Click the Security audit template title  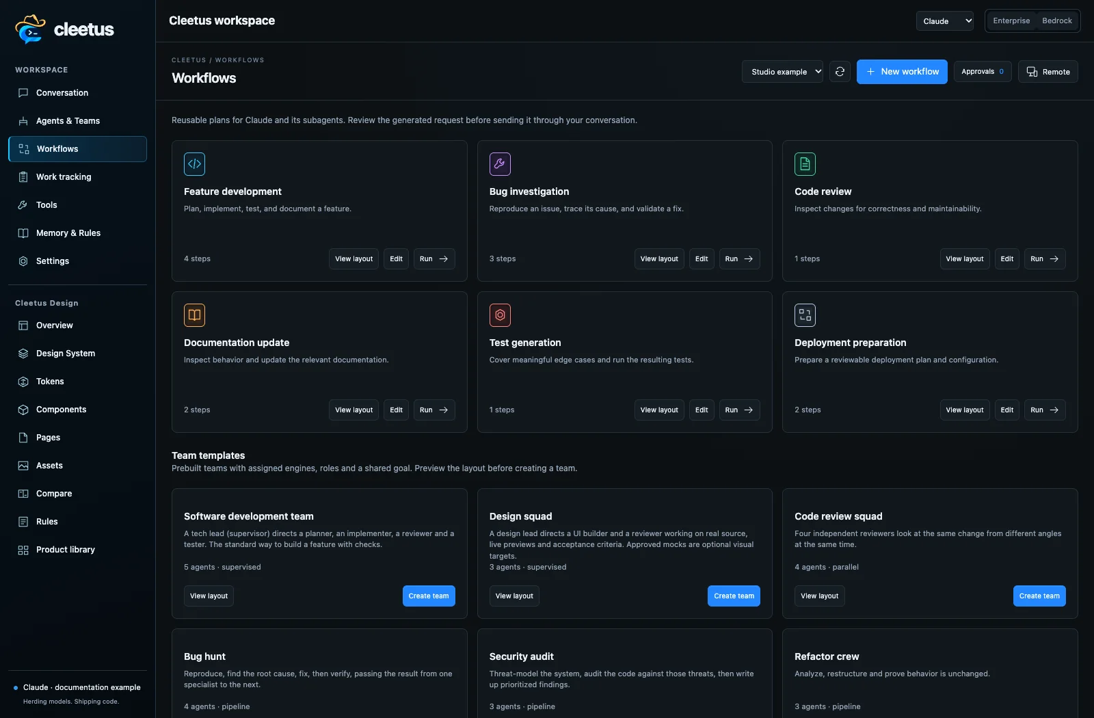522,656
